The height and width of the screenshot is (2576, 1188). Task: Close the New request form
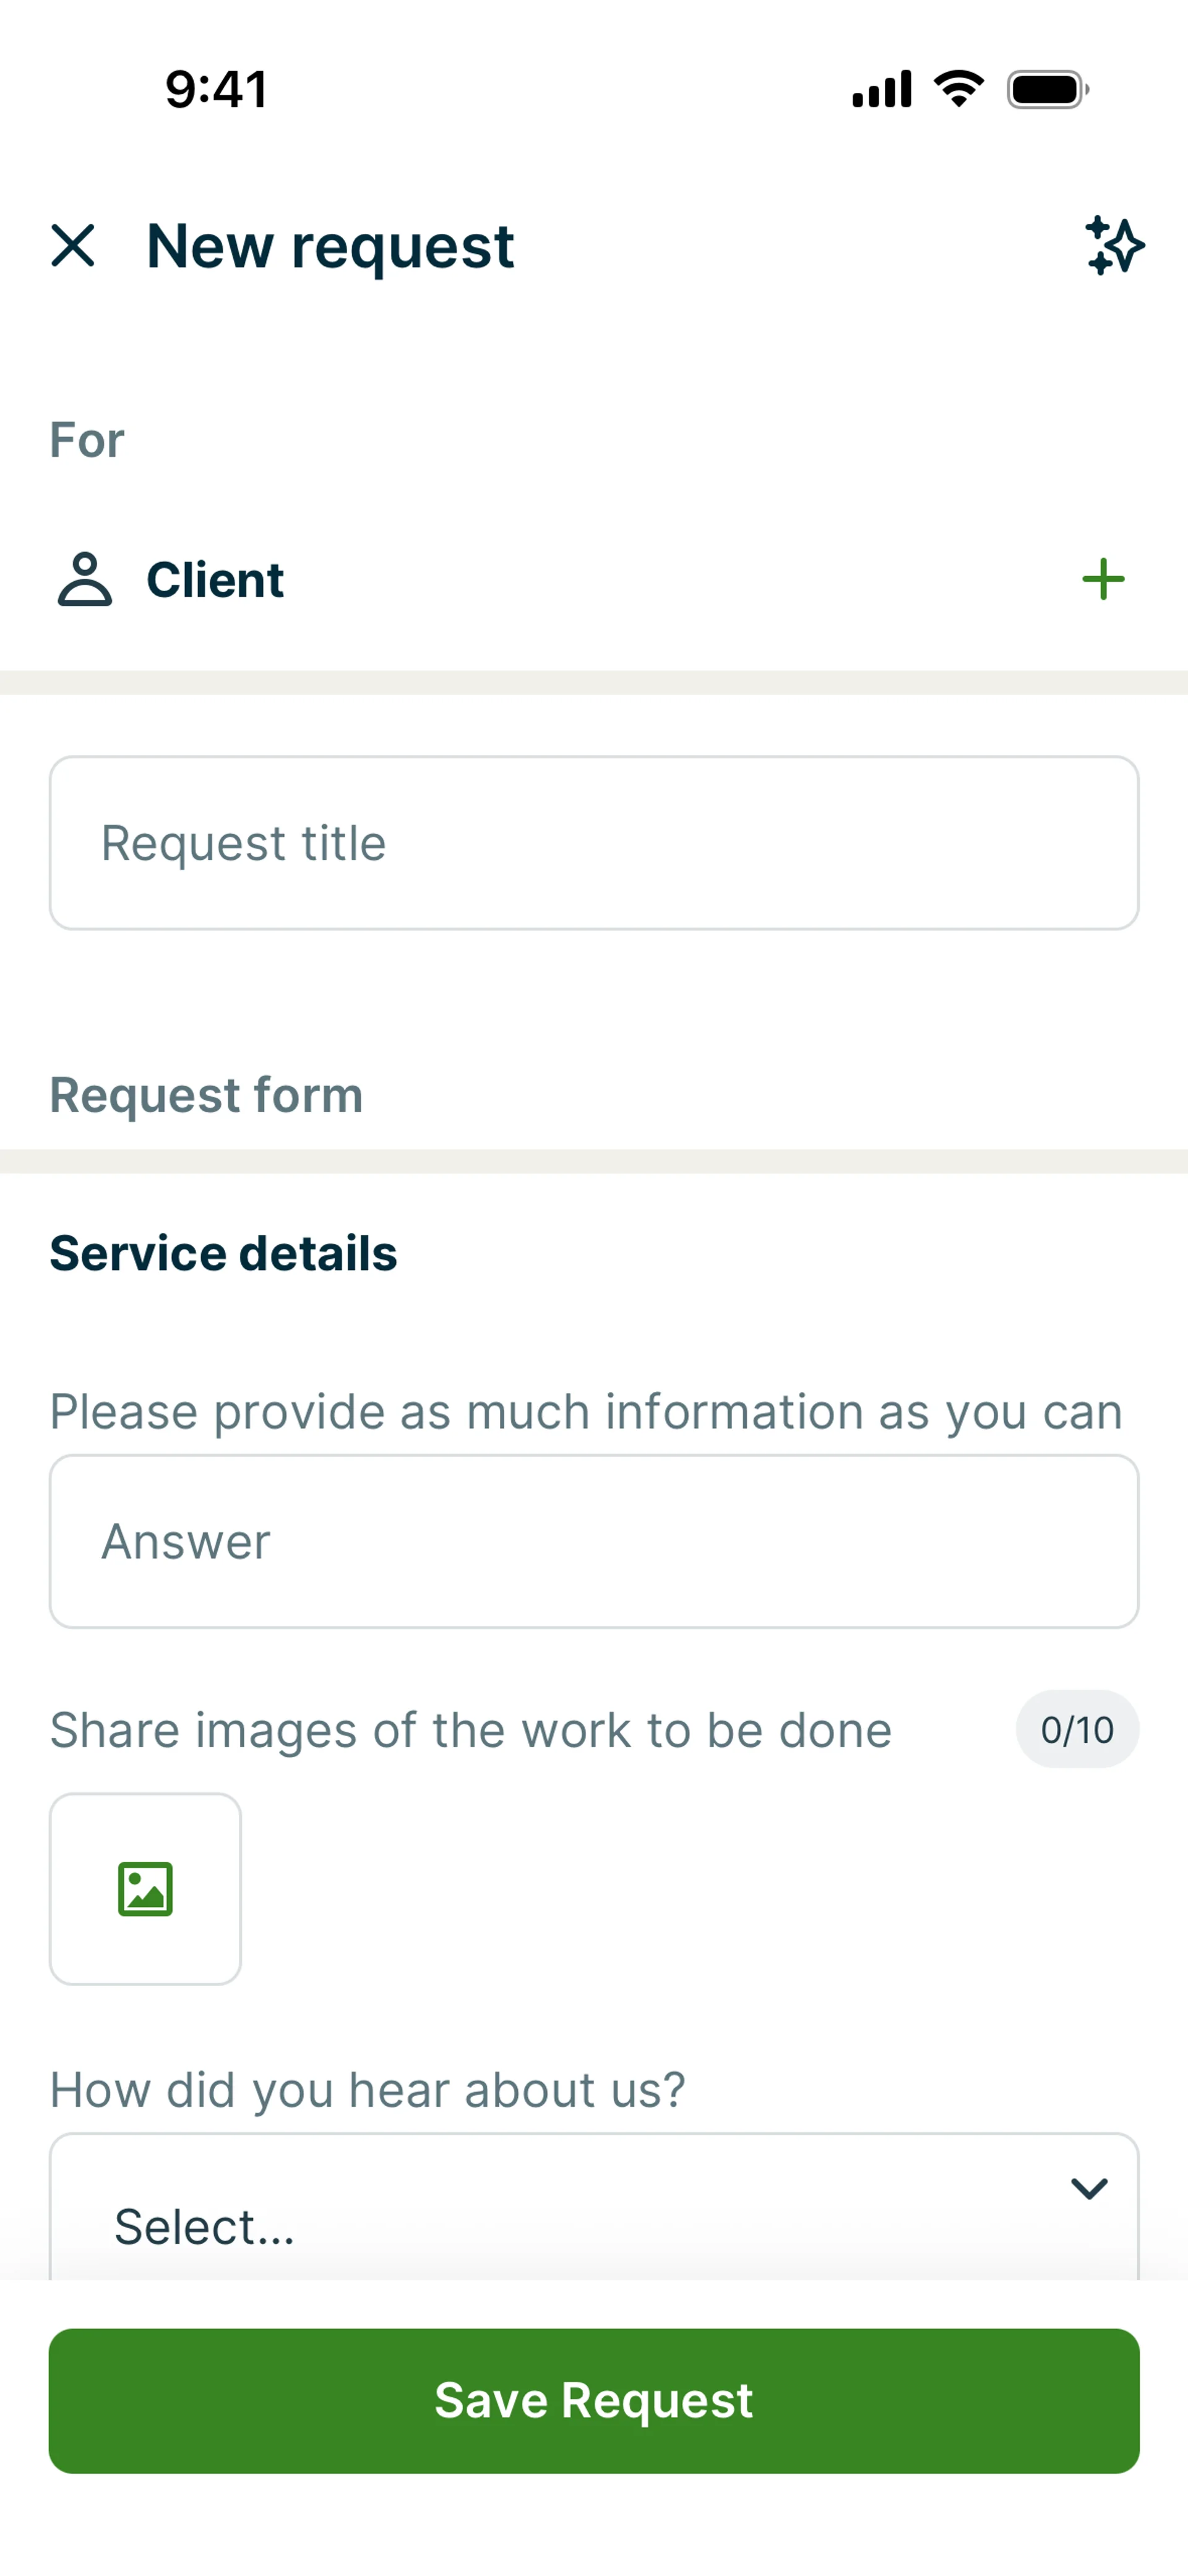73,245
